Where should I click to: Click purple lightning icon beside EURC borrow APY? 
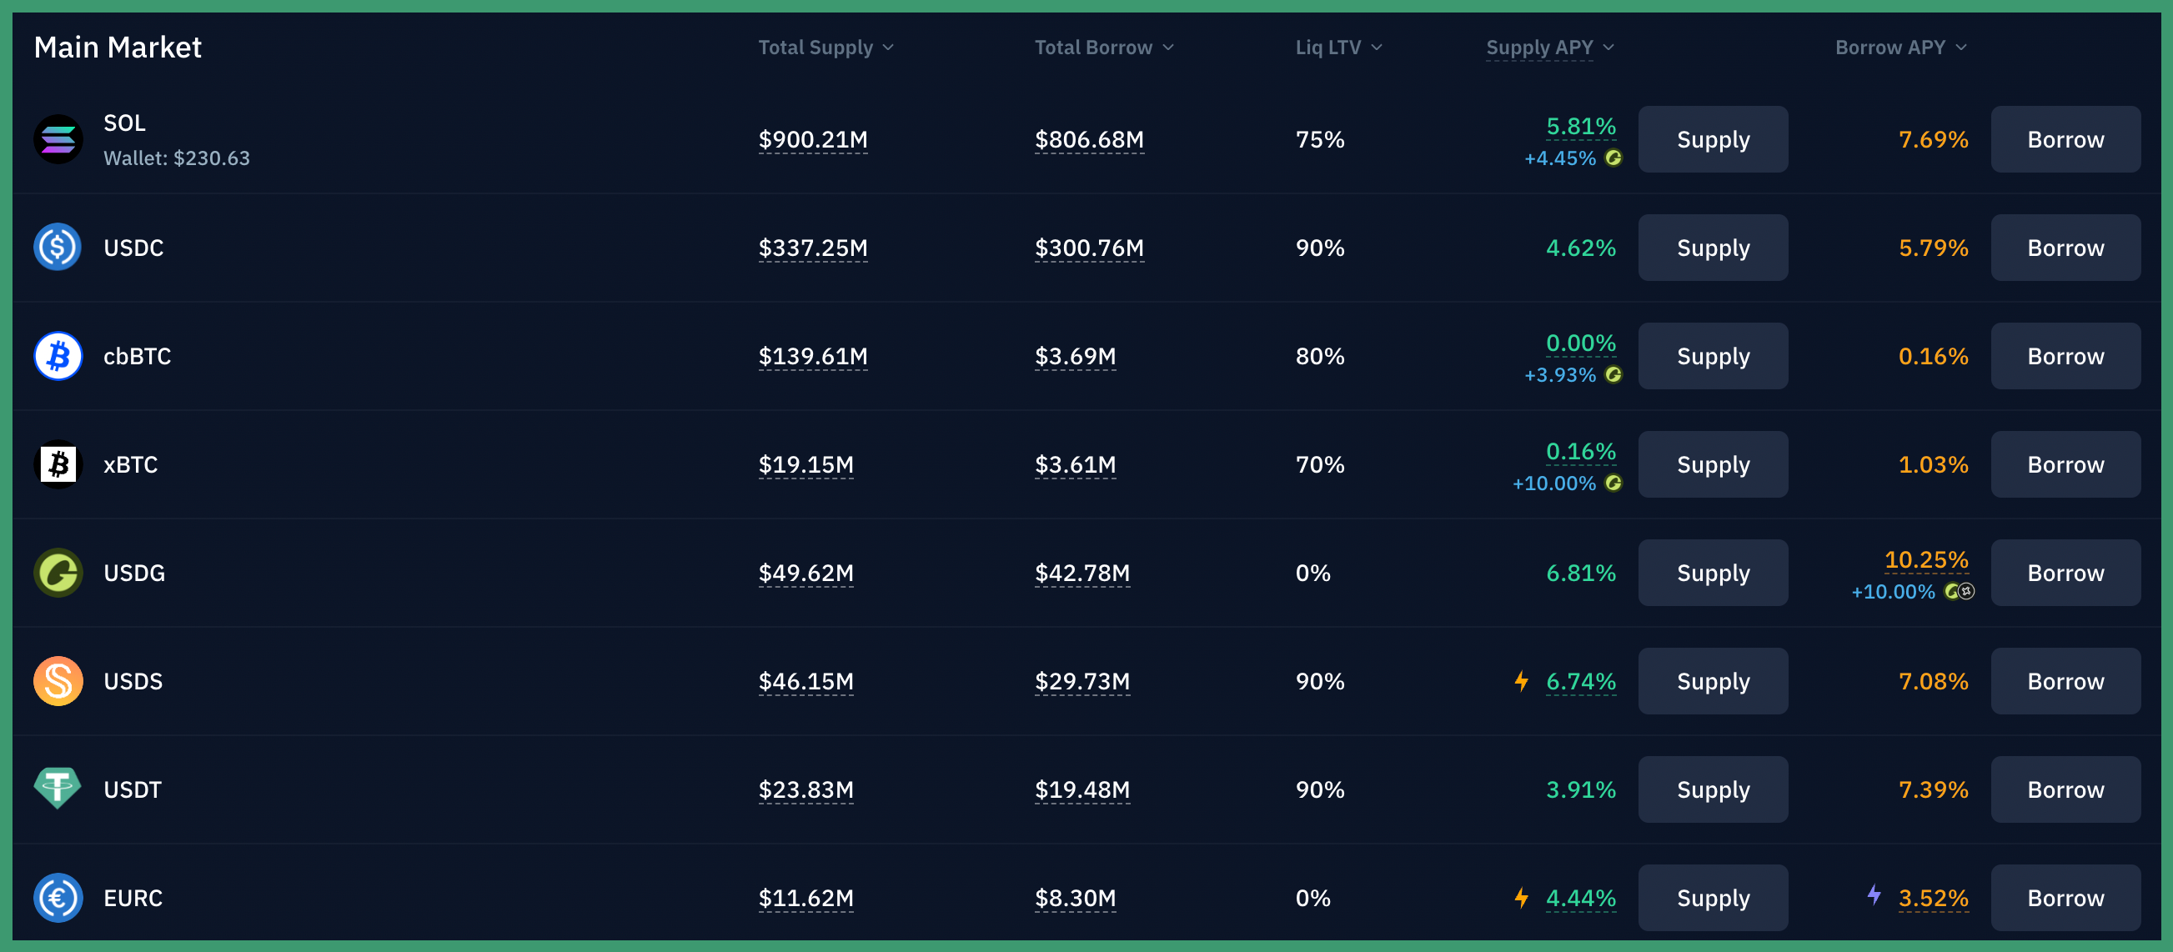1874,894
